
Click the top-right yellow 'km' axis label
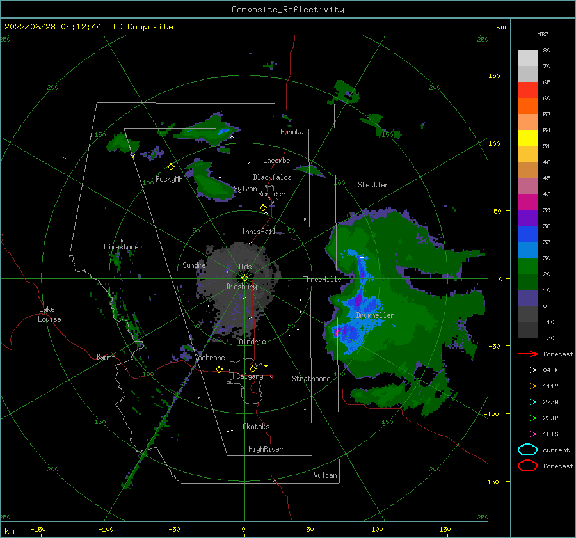tap(500, 27)
